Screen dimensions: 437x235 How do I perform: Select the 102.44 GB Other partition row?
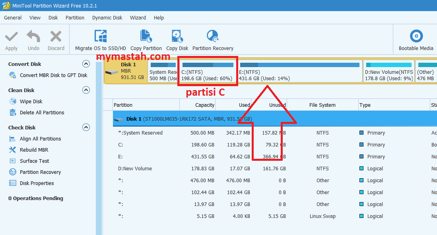[x=275, y=192]
